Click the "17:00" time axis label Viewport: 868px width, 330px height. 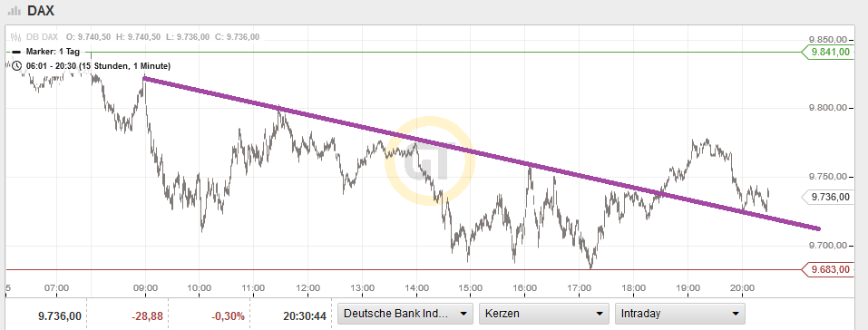pos(579,288)
